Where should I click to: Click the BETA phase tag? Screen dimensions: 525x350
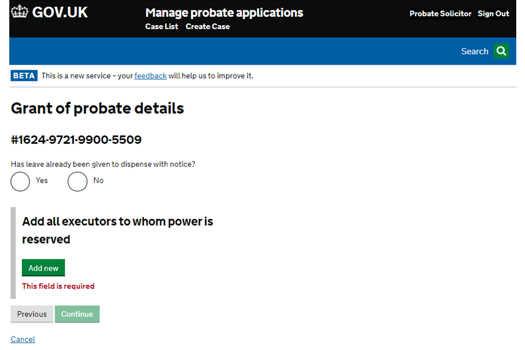click(x=24, y=75)
